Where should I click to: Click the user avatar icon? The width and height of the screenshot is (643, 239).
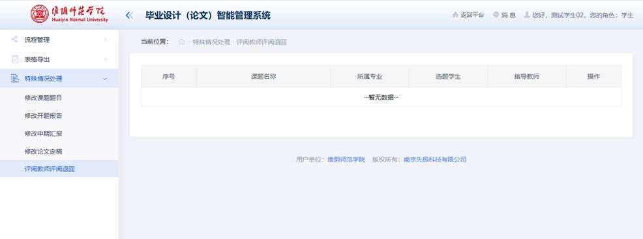tap(527, 15)
